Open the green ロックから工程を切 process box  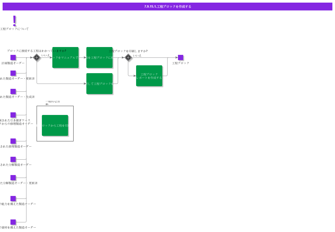pyautogui.click(x=55, y=125)
